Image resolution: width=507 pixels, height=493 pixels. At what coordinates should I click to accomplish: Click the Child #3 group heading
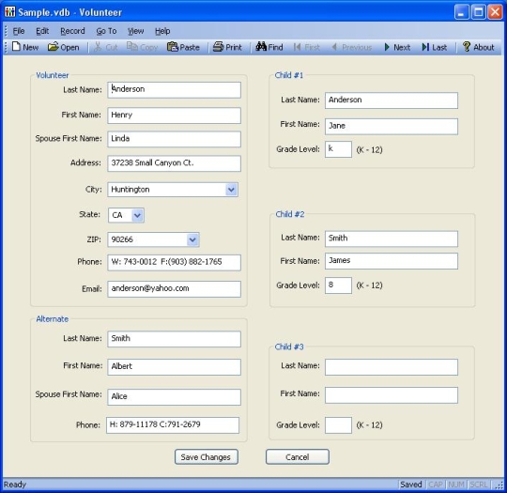(x=289, y=347)
